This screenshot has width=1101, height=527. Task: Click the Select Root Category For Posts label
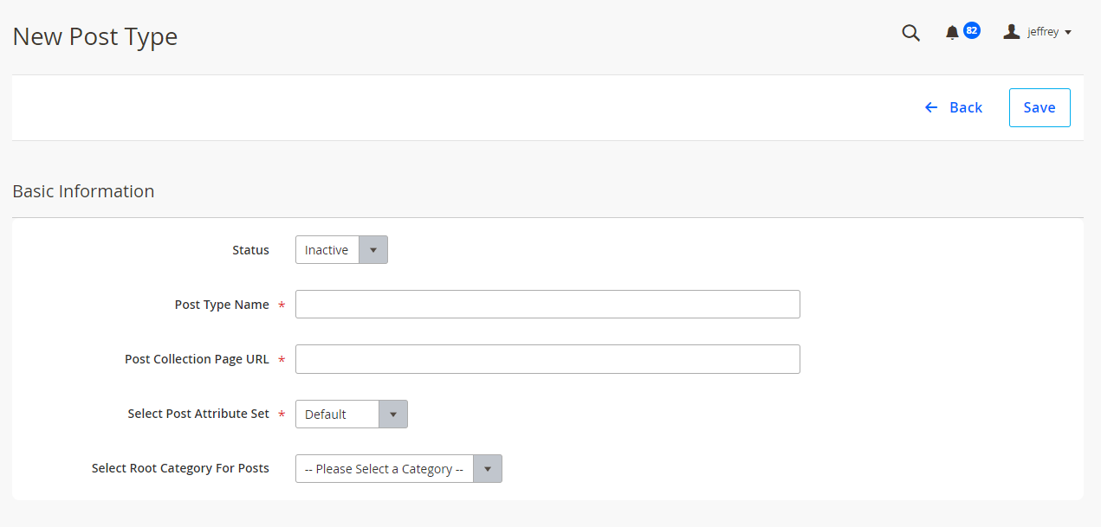coord(180,468)
